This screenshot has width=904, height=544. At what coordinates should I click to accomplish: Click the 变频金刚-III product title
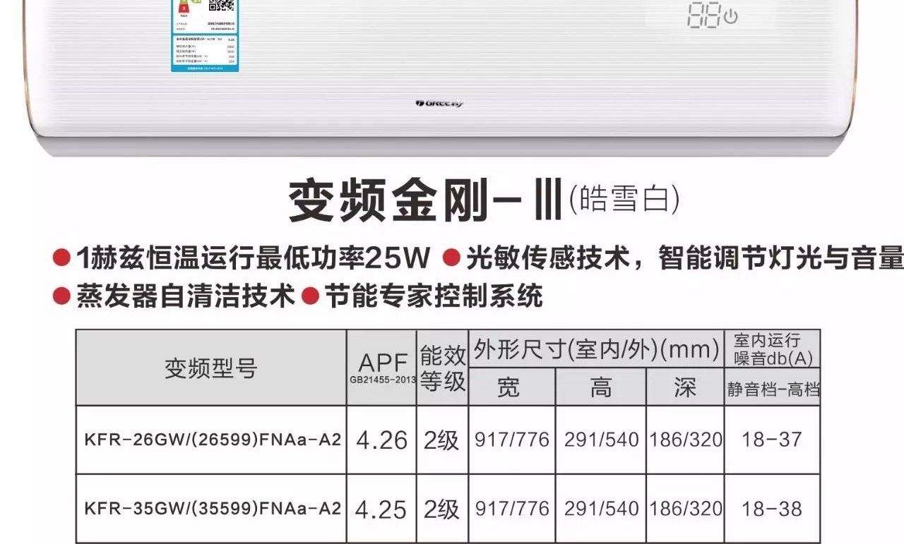[424, 202]
